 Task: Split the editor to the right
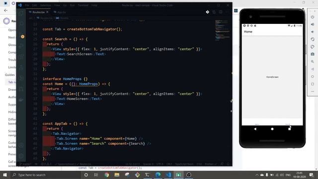pyautogui.click(x=221, y=12)
